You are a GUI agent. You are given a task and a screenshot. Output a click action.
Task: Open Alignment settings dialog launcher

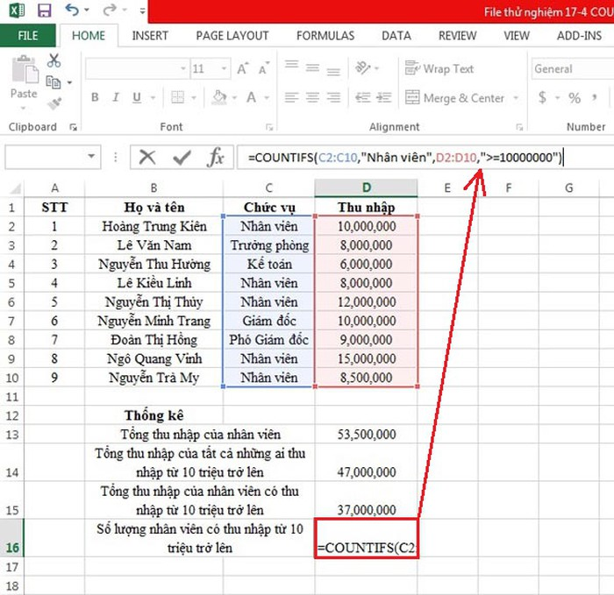(x=519, y=127)
